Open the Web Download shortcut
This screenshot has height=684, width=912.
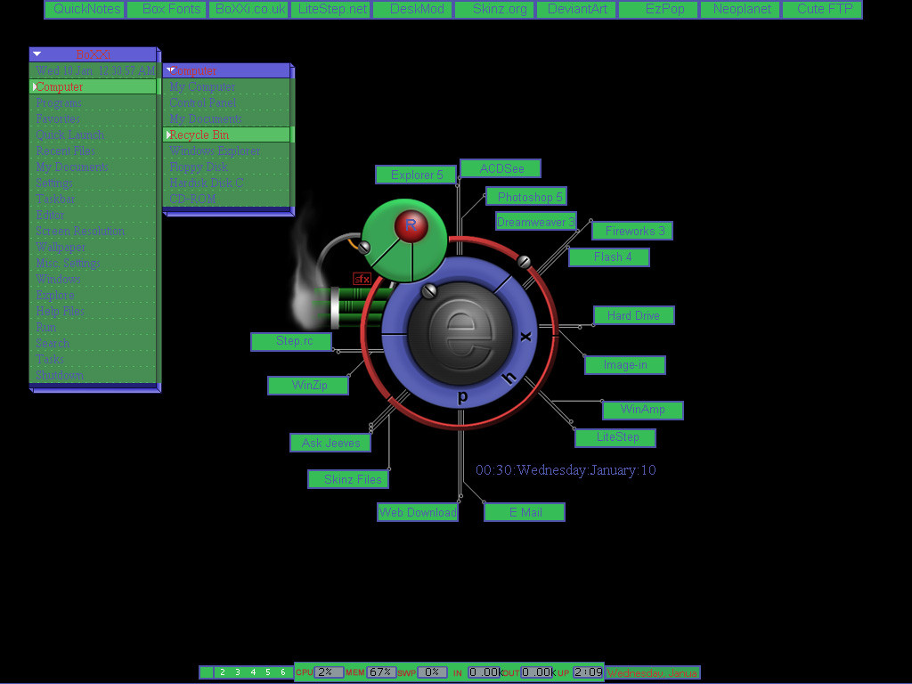(x=418, y=512)
